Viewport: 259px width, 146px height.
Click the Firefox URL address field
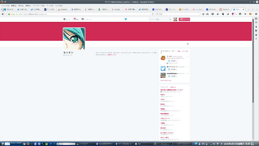click(87, 14)
